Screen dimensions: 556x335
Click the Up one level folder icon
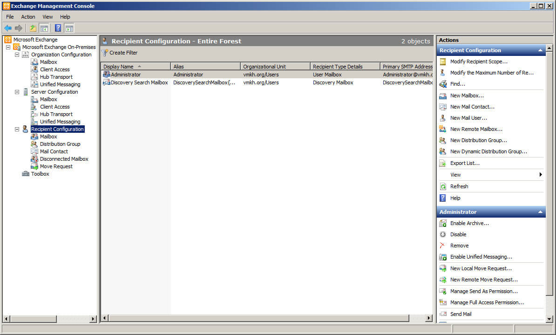(x=33, y=28)
